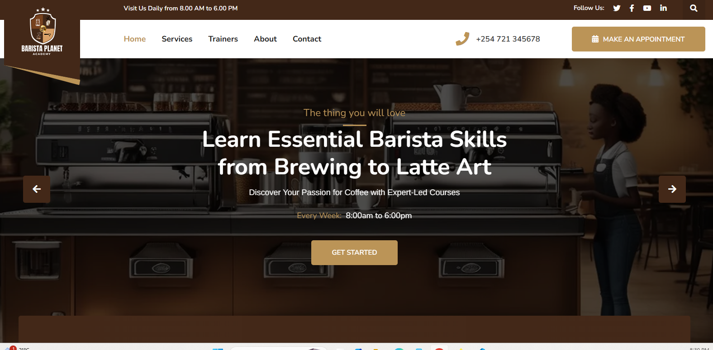The height and width of the screenshot is (350, 713).
Task: Open the About page
Action: [x=265, y=39]
